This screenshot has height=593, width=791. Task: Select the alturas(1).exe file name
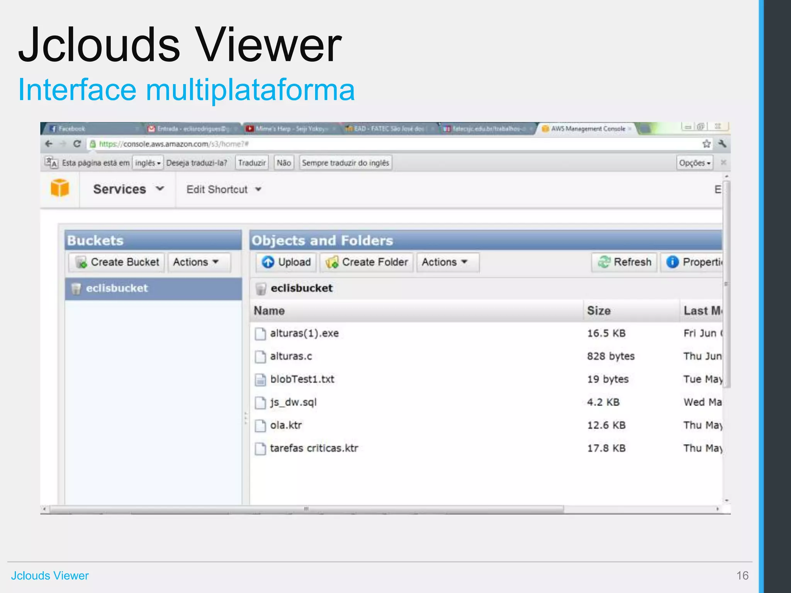(304, 334)
